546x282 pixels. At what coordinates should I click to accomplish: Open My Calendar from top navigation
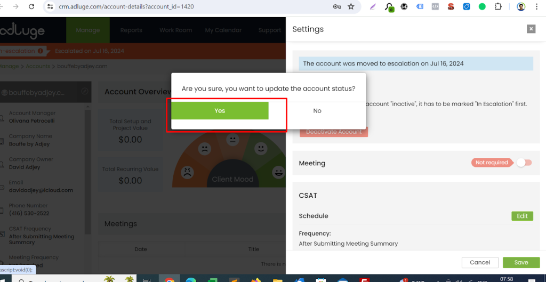(224, 30)
